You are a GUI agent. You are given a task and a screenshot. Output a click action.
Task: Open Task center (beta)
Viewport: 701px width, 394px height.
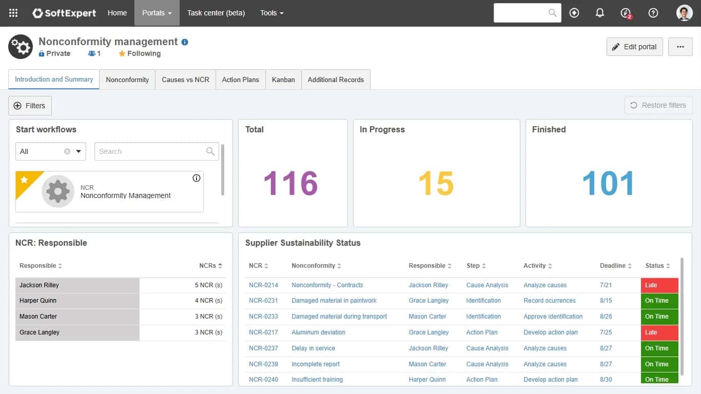[216, 13]
